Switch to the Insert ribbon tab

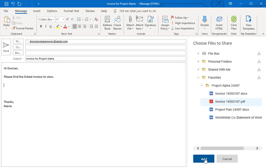point(37,11)
